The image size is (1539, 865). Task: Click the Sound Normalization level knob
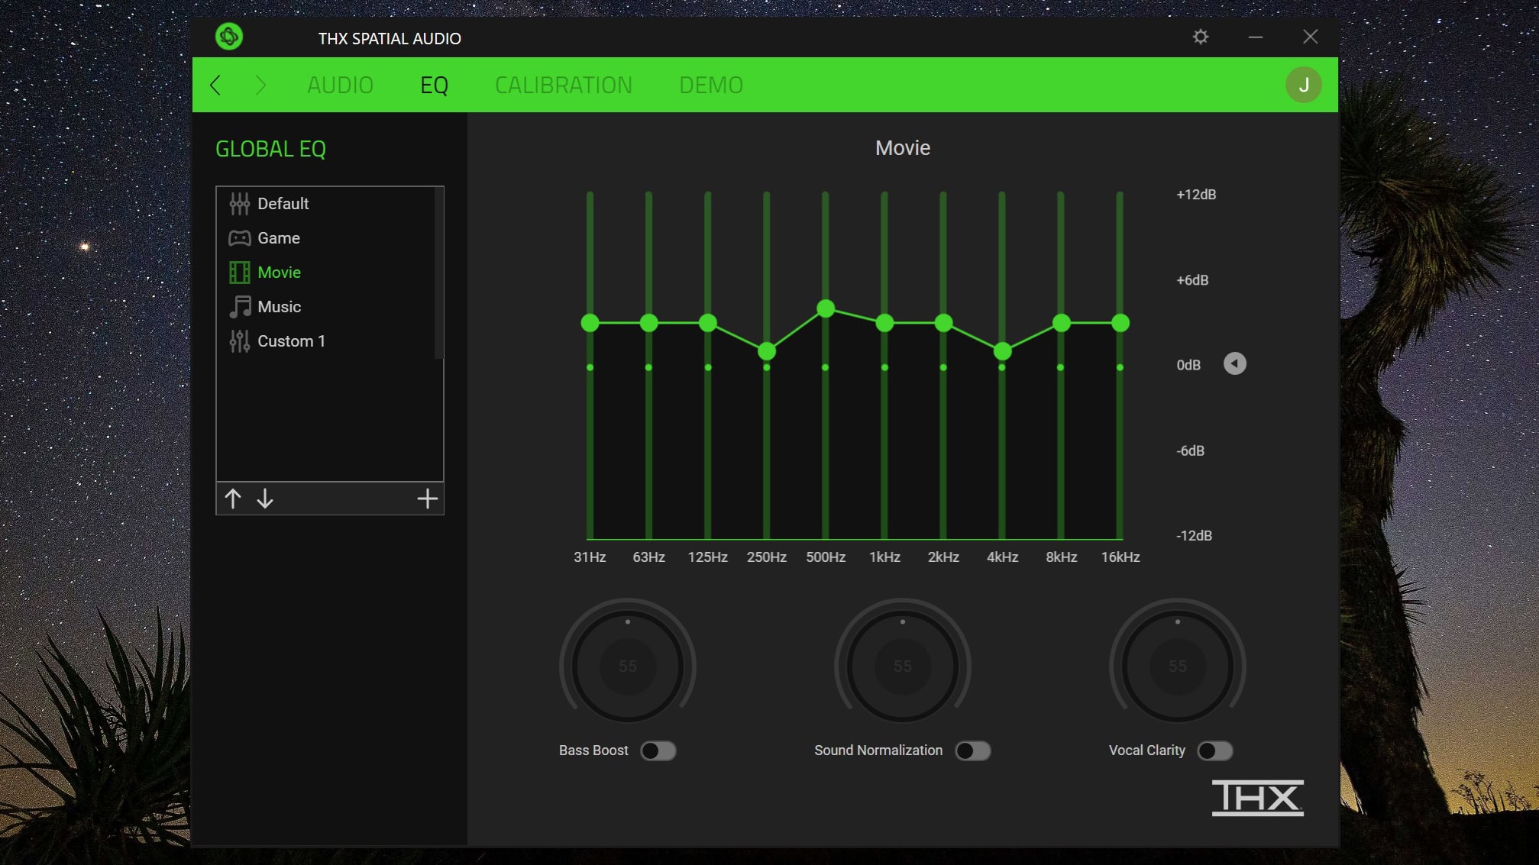click(903, 666)
